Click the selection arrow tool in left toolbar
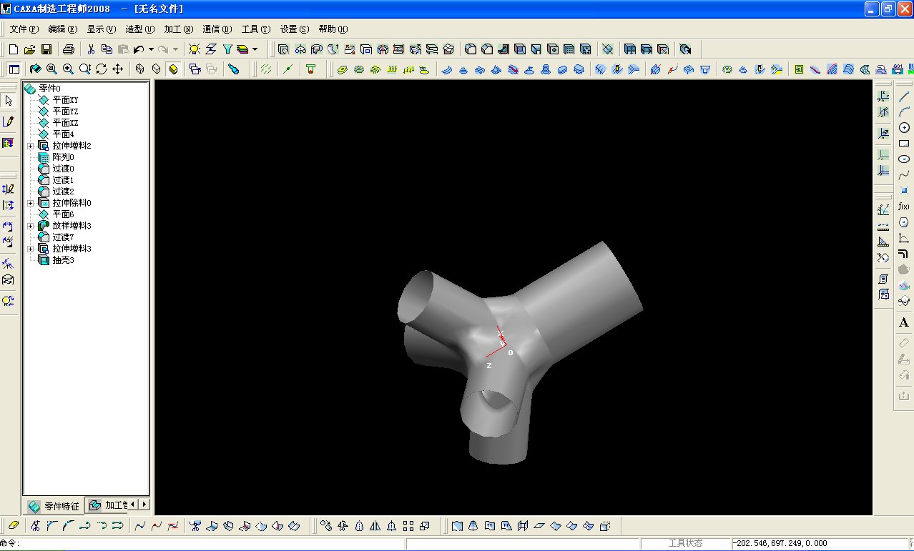Viewport: 914px width, 551px height. coord(9,101)
